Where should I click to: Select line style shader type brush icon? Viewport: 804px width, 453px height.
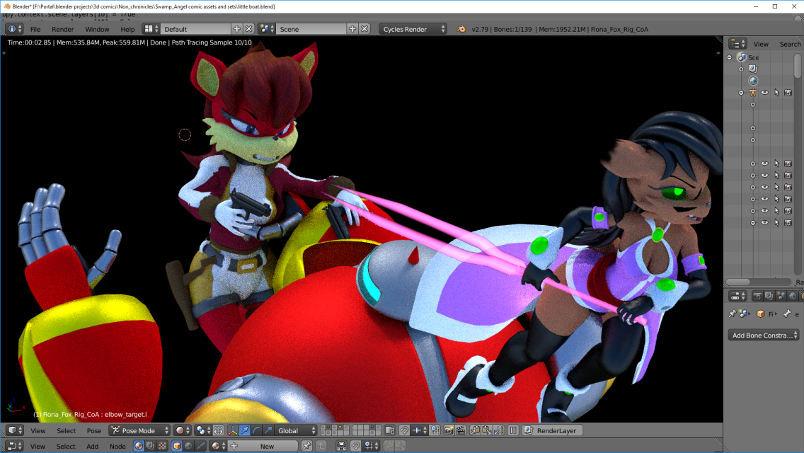[200, 447]
